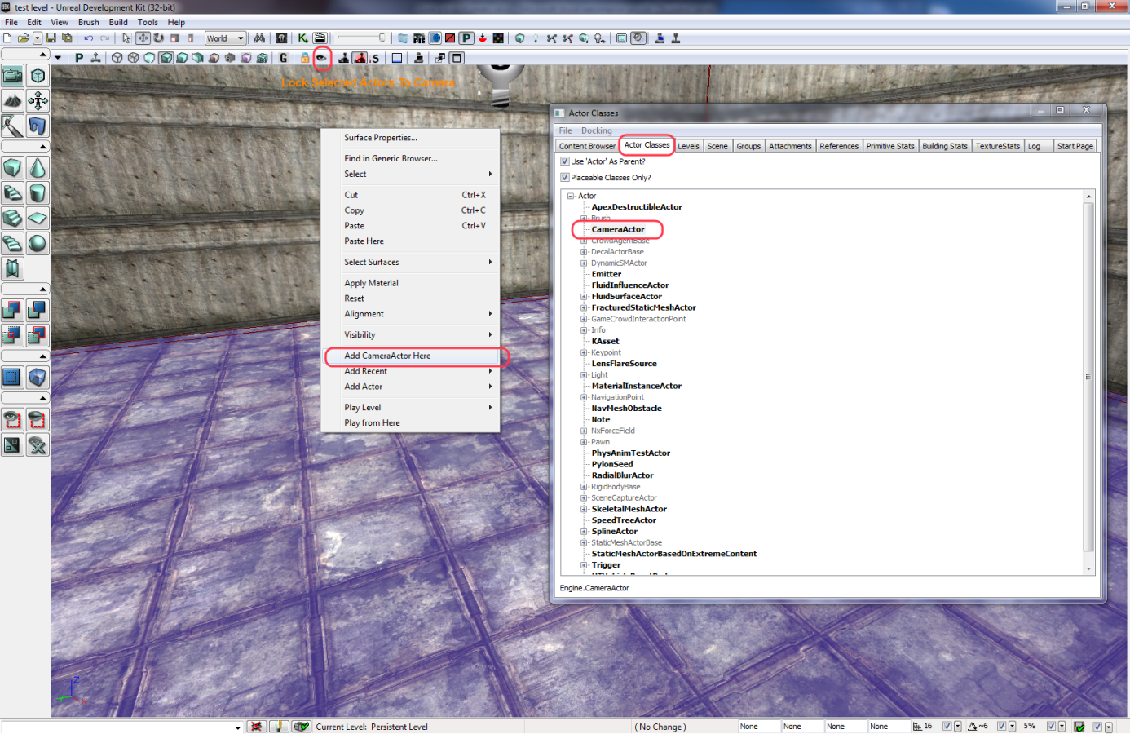Expand the Trigger node in Actor tree

584,565
